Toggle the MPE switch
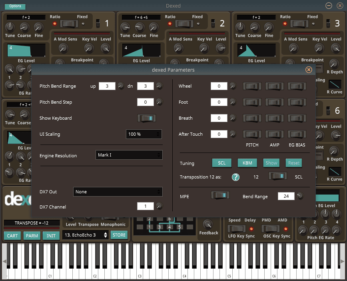 click(x=220, y=195)
